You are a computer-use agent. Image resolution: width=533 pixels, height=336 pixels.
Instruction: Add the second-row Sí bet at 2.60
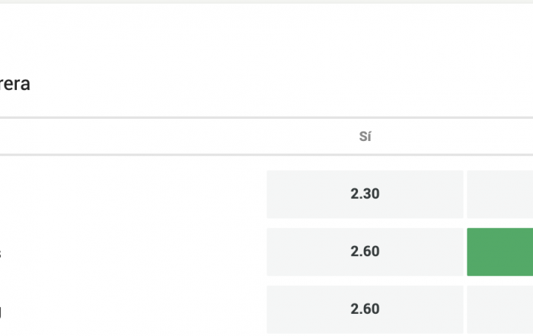point(365,251)
